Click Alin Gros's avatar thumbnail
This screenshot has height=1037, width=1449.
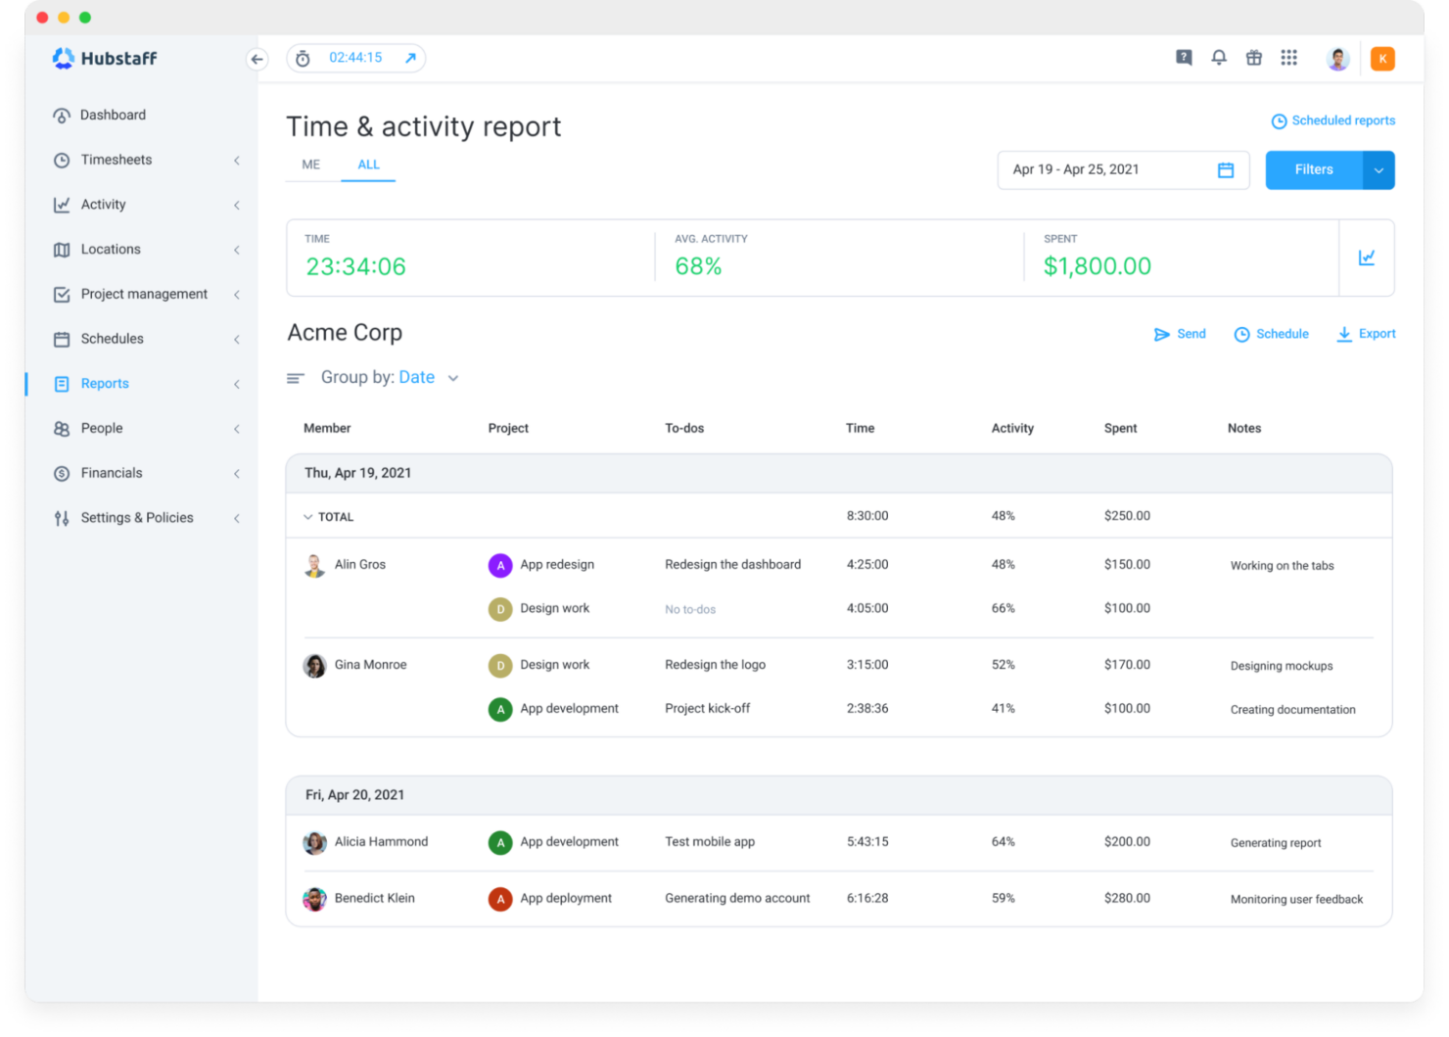click(x=314, y=565)
